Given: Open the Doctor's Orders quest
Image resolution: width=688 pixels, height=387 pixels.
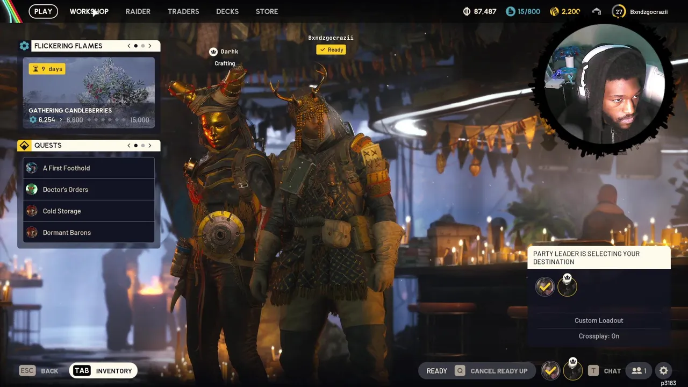Looking at the screenshot, I should tap(89, 189).
